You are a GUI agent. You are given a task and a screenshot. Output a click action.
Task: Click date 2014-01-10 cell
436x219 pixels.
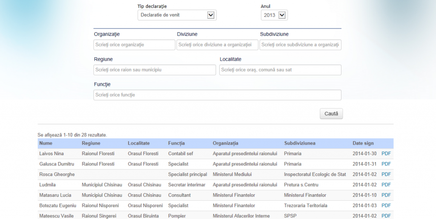(x=364, y=195)
